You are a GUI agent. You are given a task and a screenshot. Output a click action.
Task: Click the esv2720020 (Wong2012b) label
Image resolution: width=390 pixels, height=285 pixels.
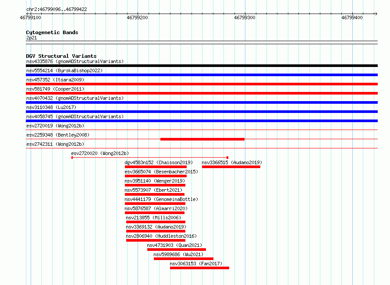coord(100,153)
